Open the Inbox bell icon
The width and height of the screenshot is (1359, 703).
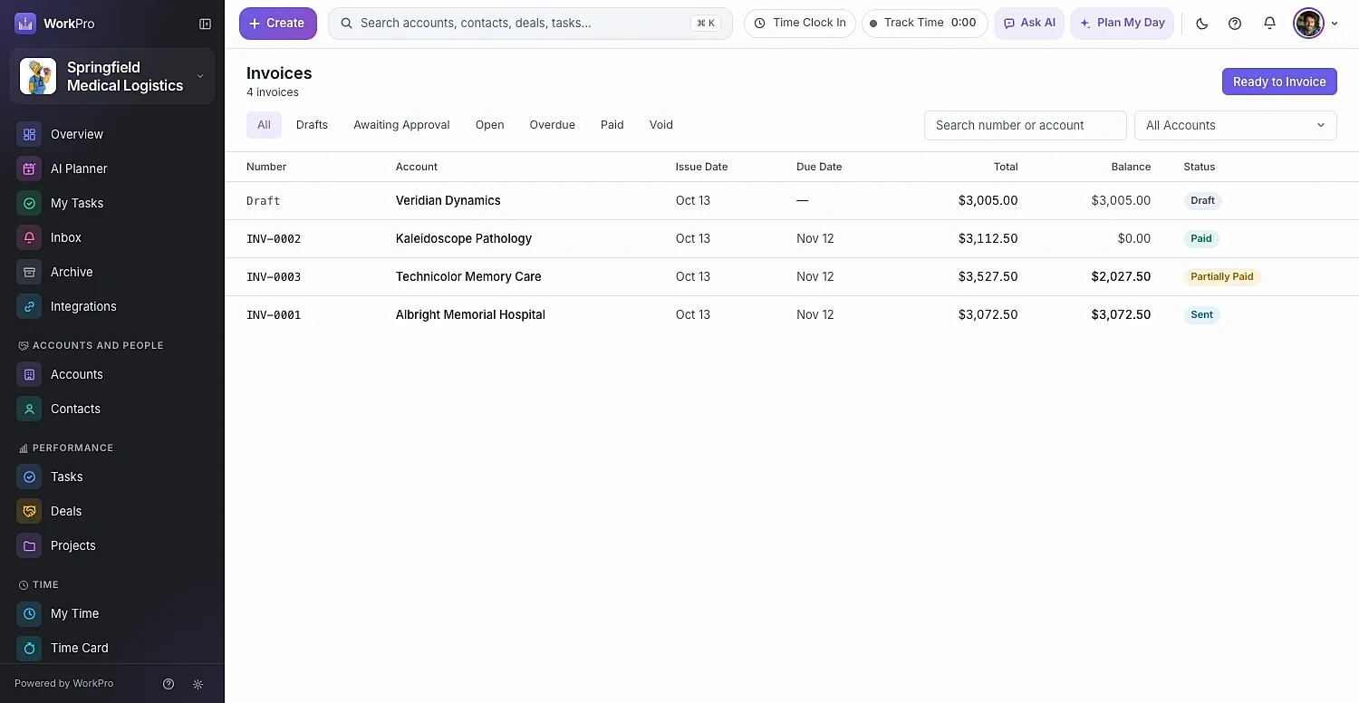click(x=29, y=237)
